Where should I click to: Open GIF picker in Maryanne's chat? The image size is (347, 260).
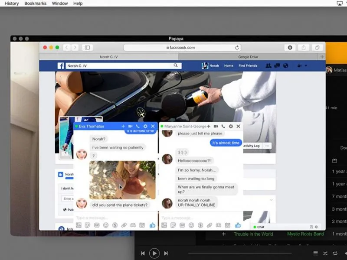point(182,225)
